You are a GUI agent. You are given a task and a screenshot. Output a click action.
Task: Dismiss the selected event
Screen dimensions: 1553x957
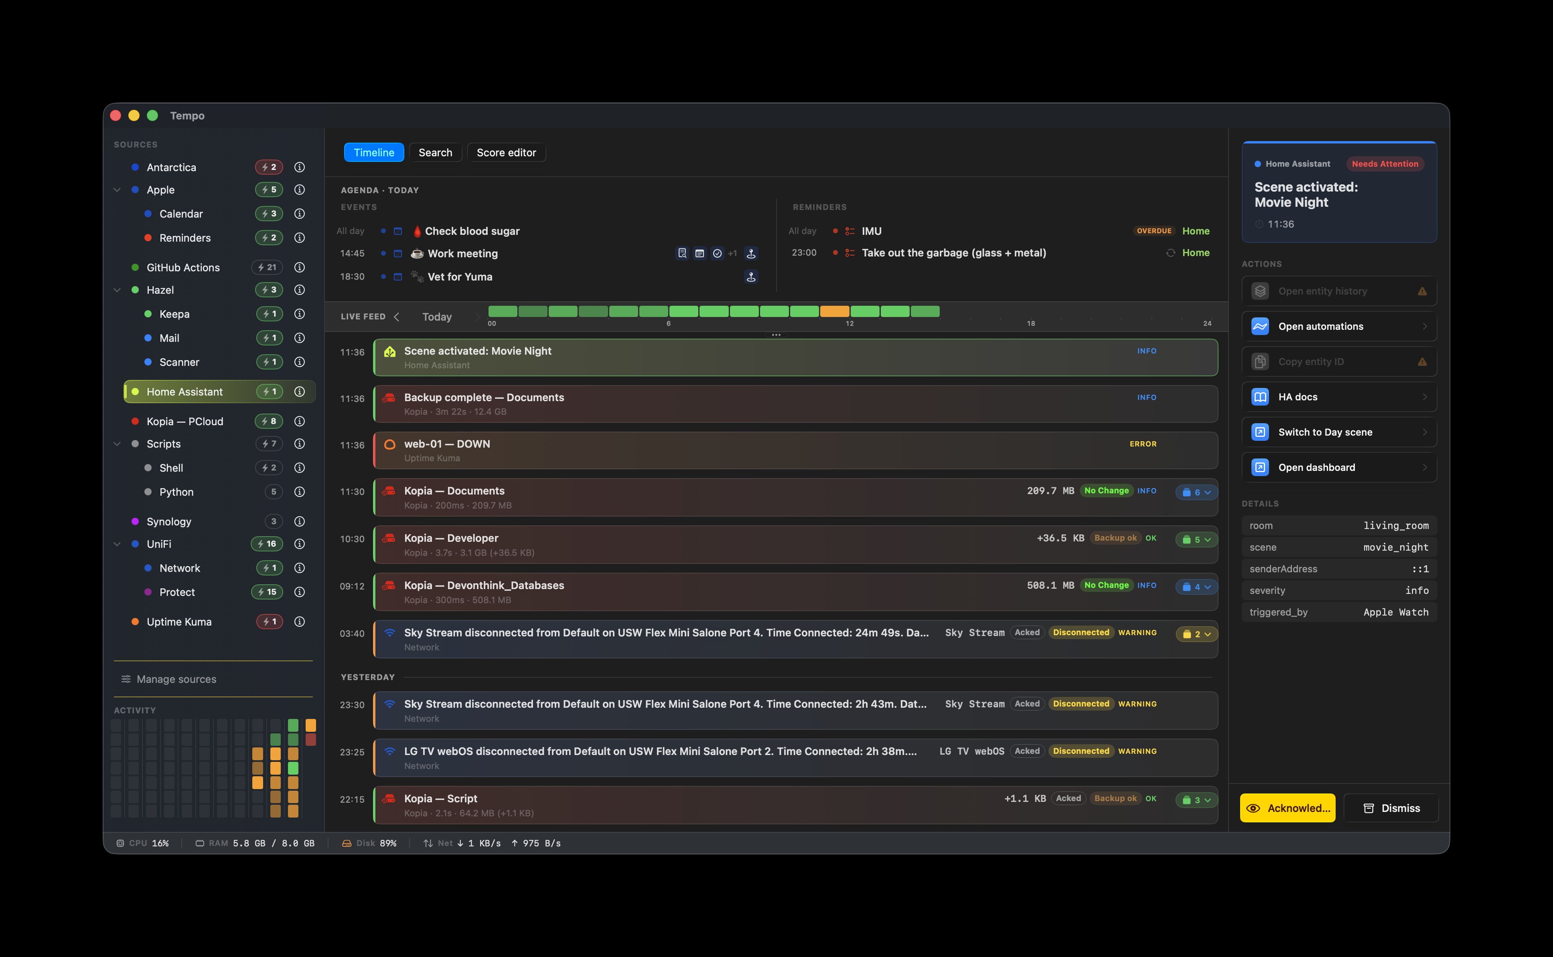[1391, 808]
